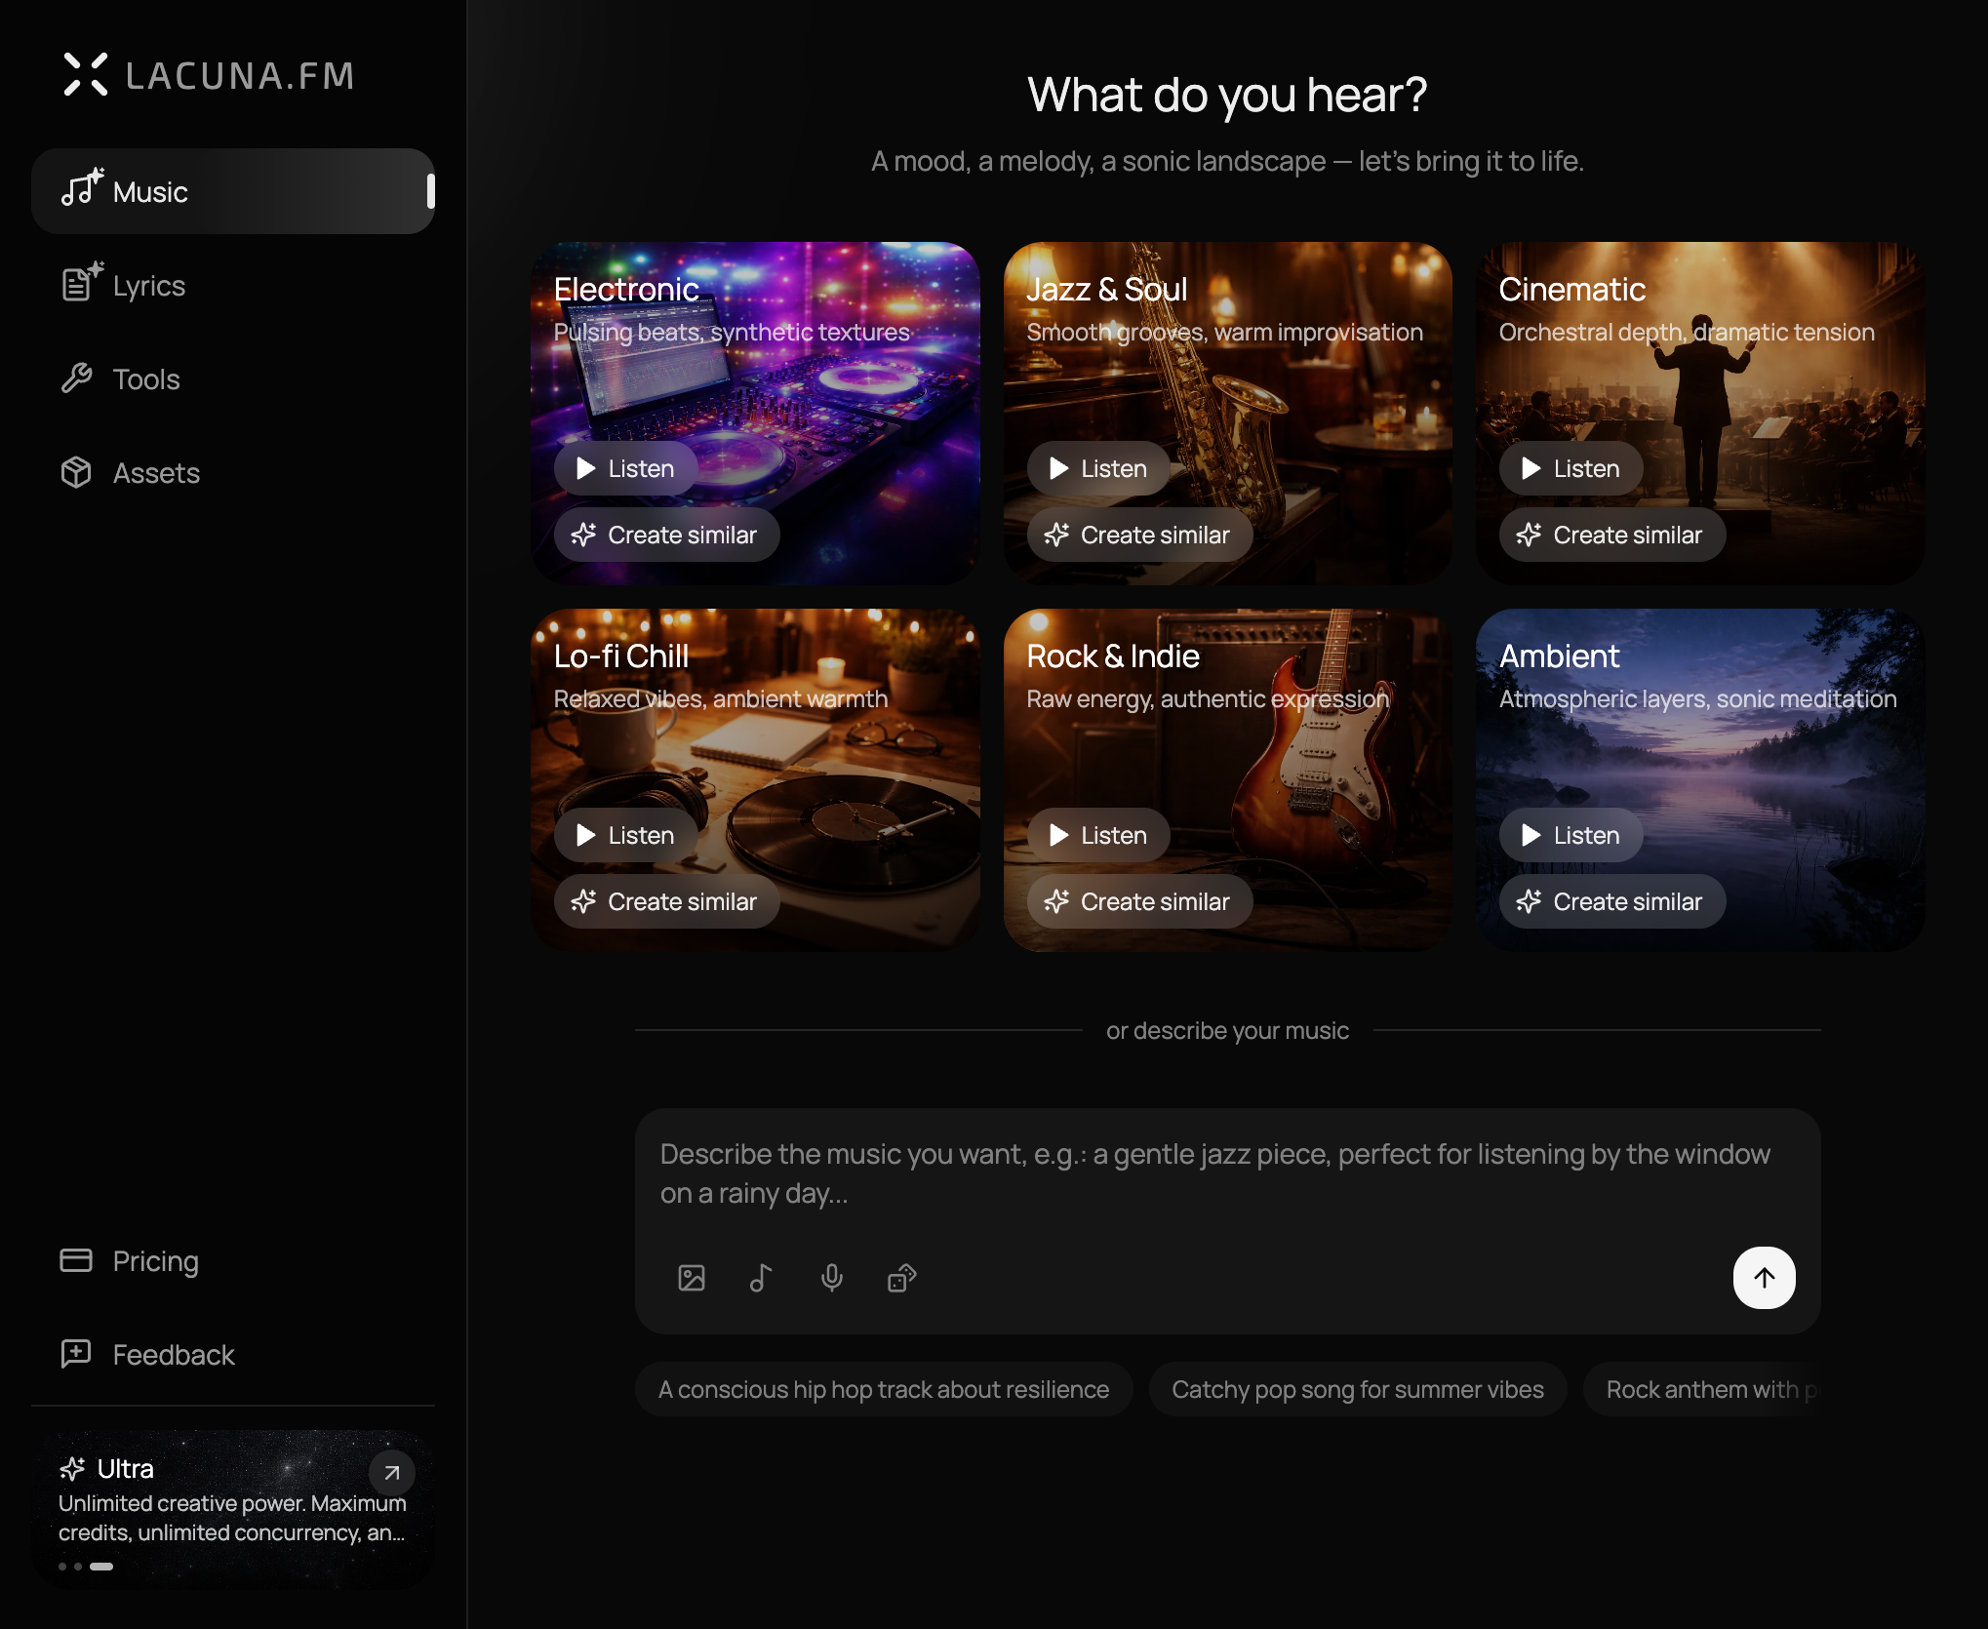Create similar to Lo-fi Chill
Screen dimensions: 1988x1629
pos(666,901)
